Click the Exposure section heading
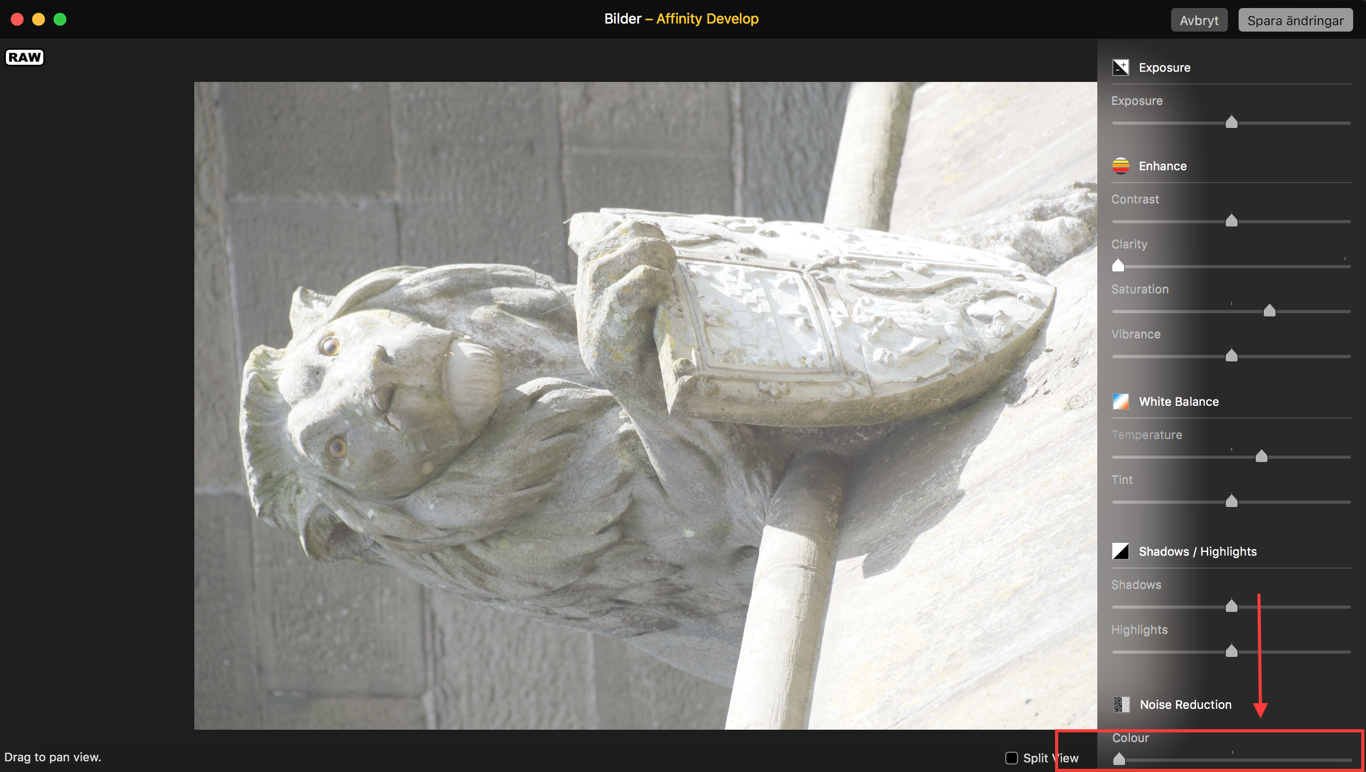The width and height of the screenshot is (1366, 772). tap(1164, 67)
